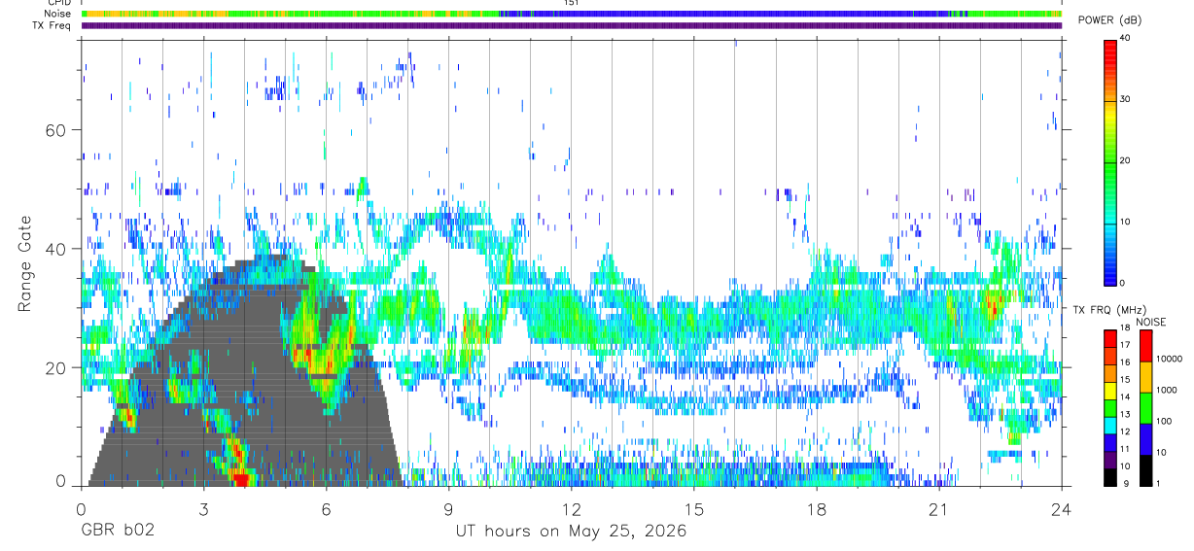Click hour 9 on the UT axis
The height and width of the screenshot is (551, 1194).
pos(448,508)
